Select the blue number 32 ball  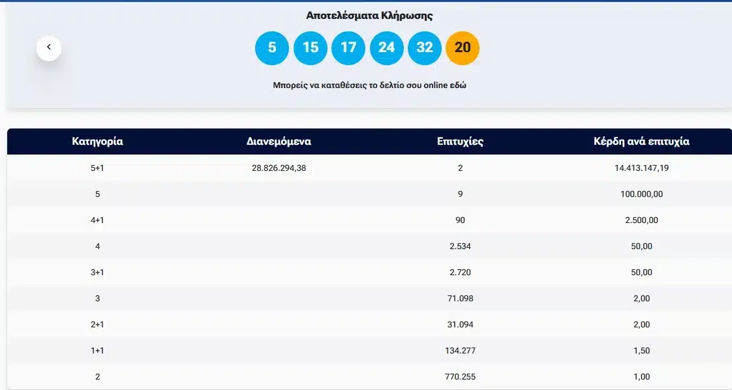point(425,48)
